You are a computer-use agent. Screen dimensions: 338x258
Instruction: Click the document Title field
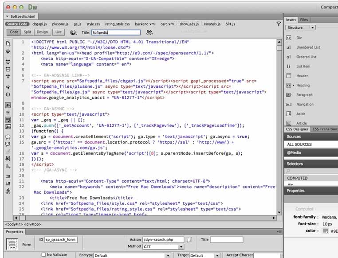116,32
